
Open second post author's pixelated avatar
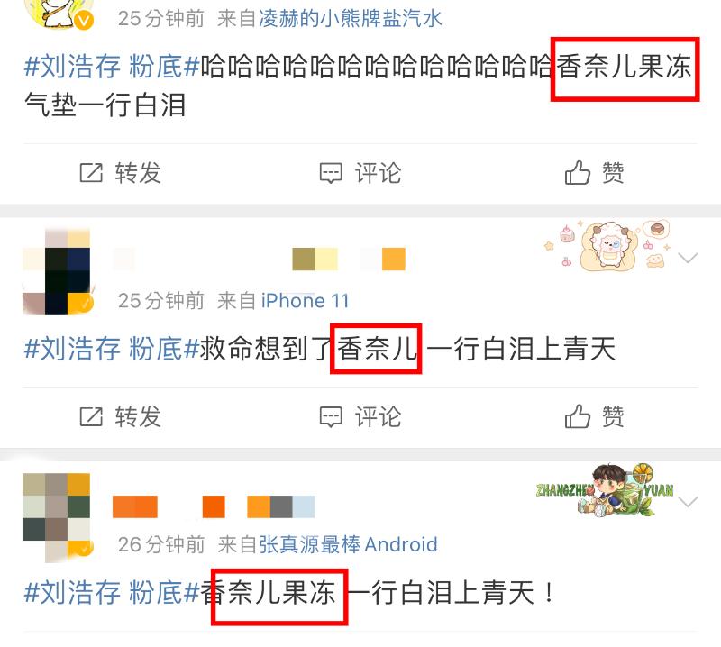pos(58,271)
